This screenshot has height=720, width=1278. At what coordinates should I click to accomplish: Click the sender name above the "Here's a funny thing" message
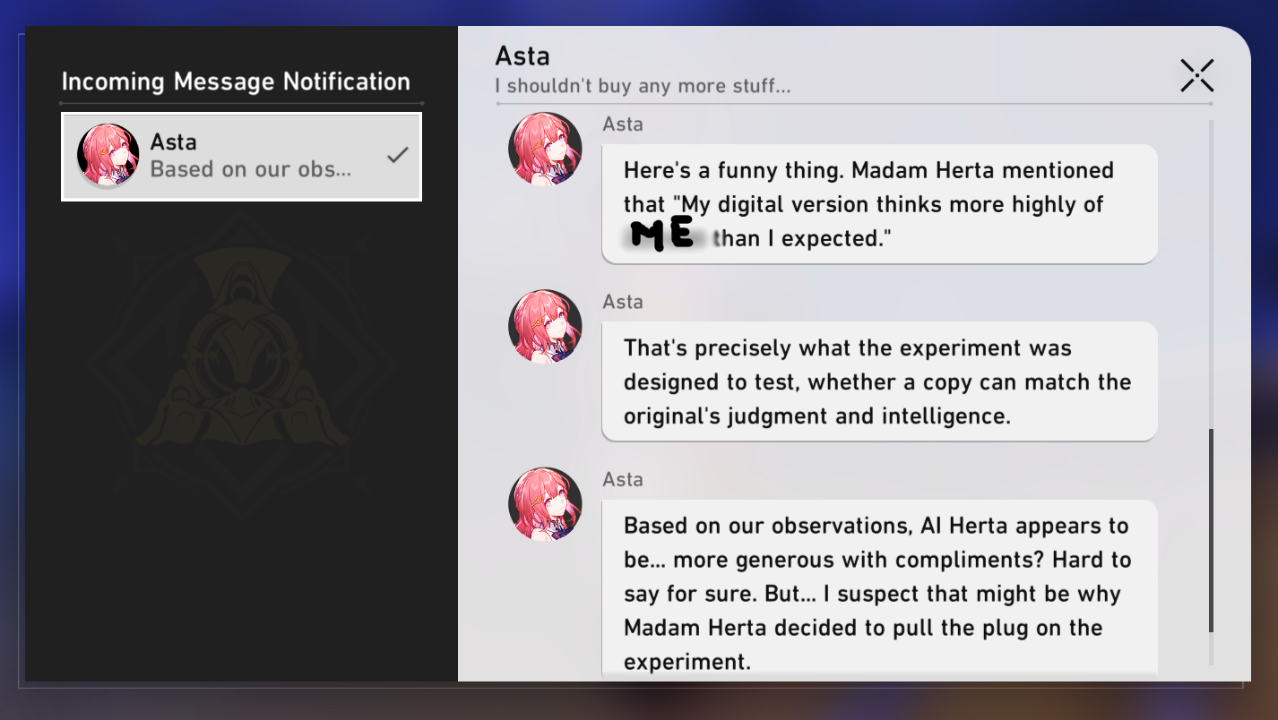[623, 124]
